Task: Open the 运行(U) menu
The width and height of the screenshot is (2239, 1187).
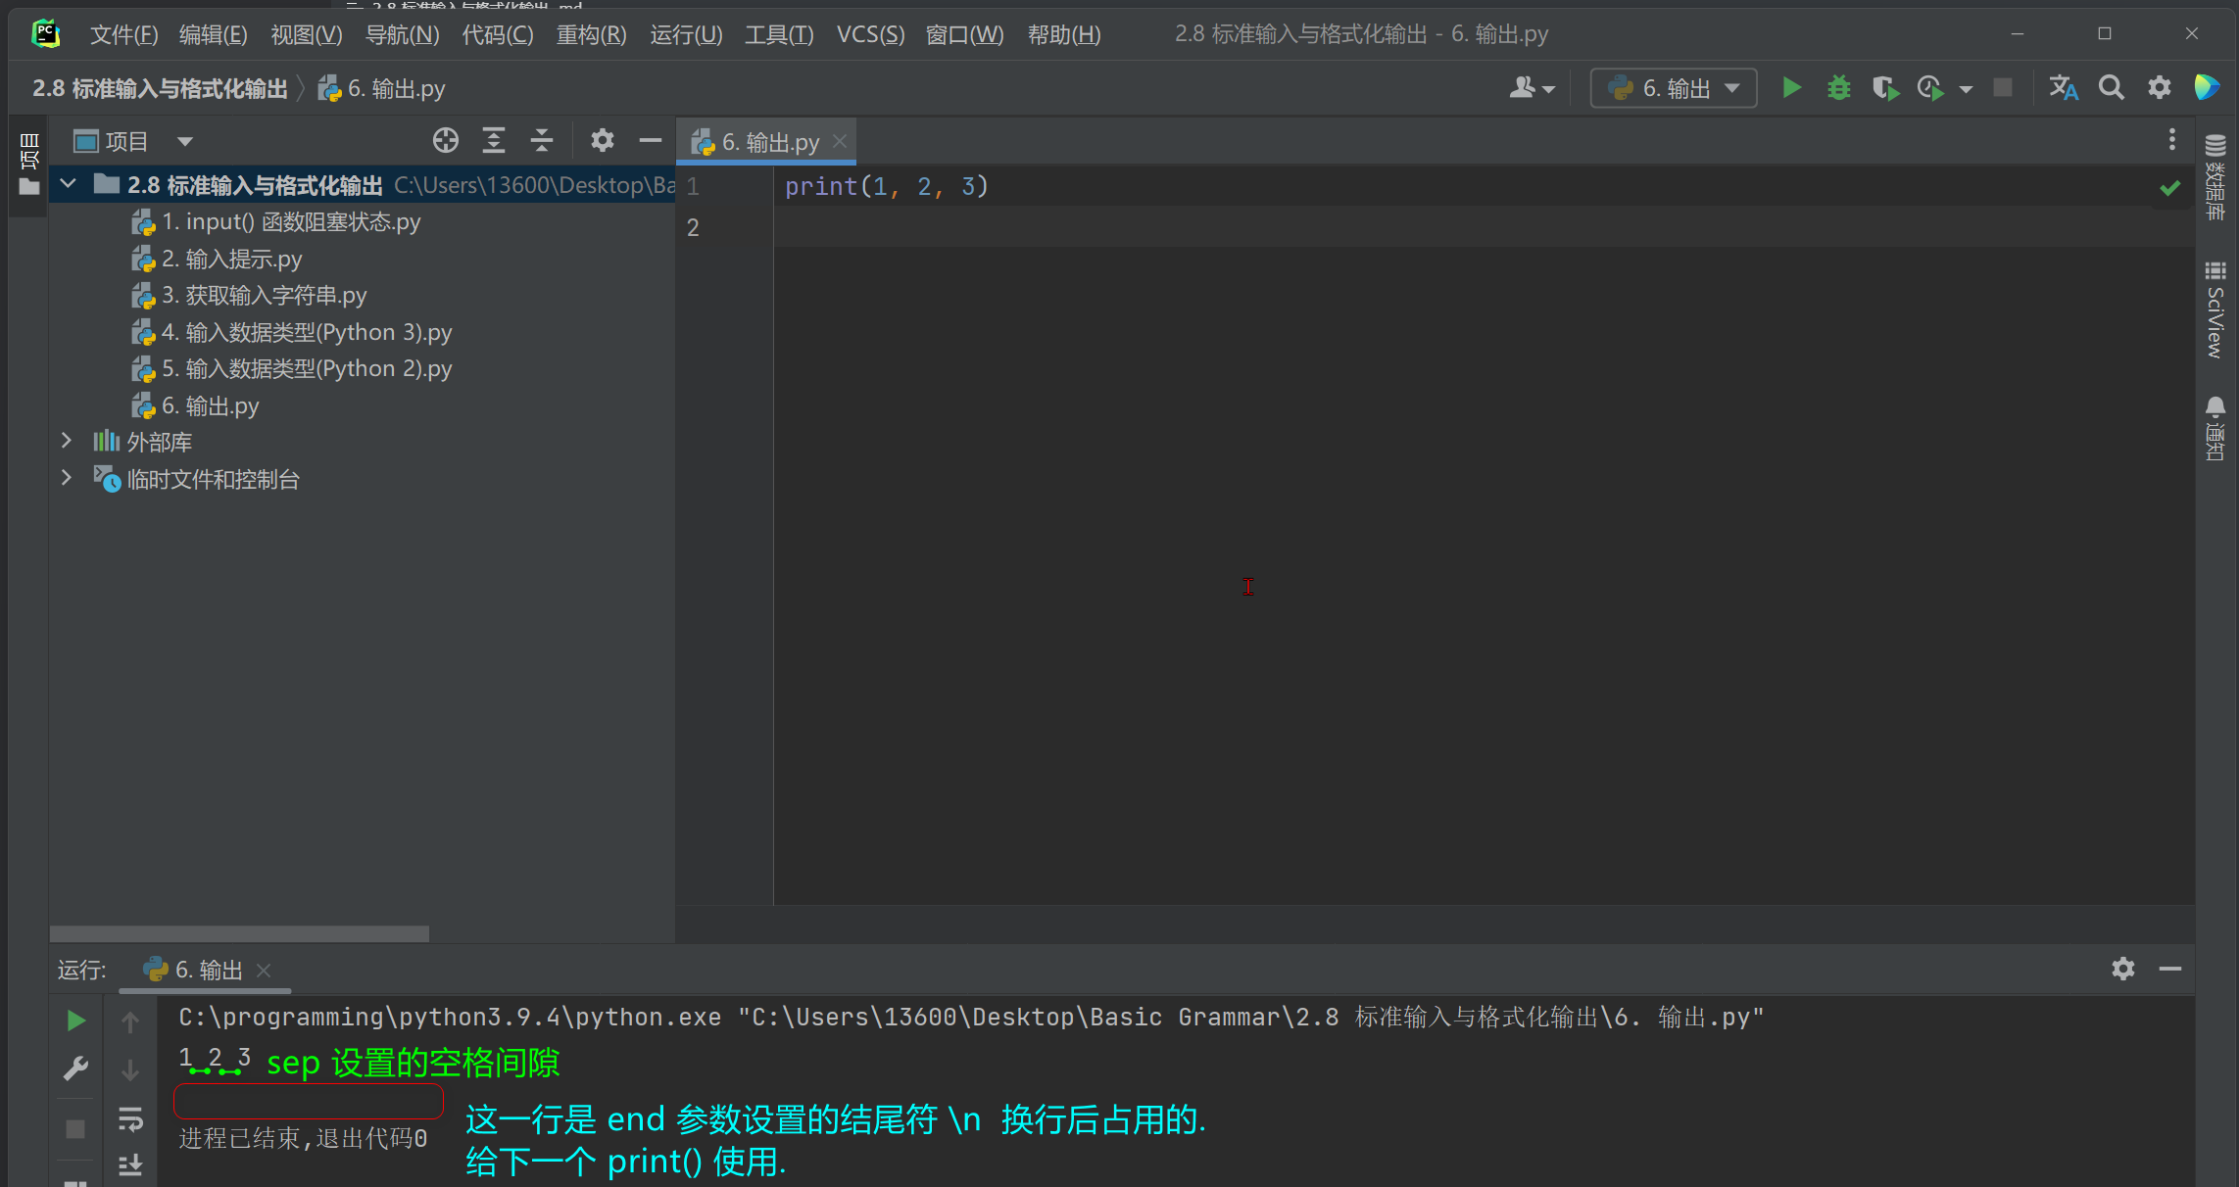Action: coord(686,35)
